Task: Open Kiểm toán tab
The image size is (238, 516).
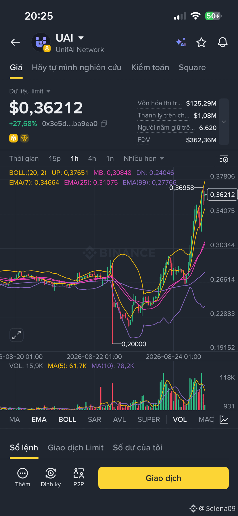Action: pyautogui.click(x=150, y=67)
